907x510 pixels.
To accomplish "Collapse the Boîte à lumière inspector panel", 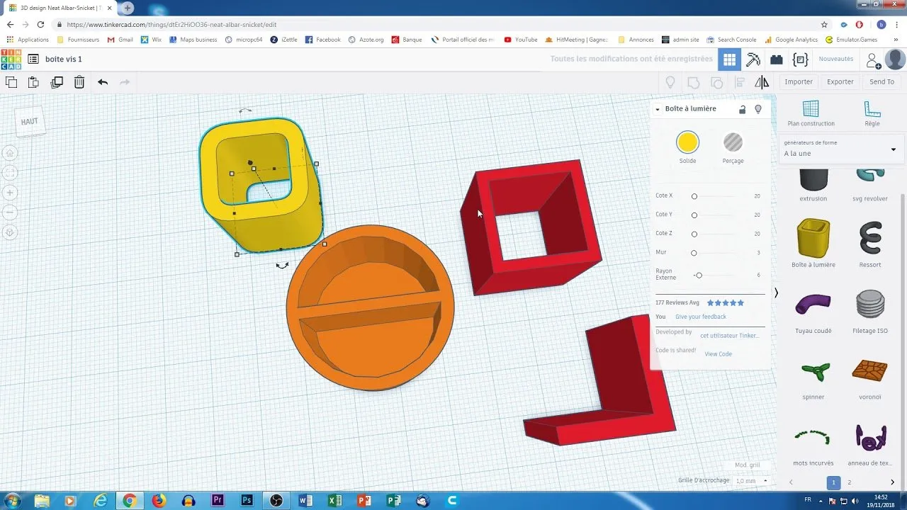I will point(658,109).
